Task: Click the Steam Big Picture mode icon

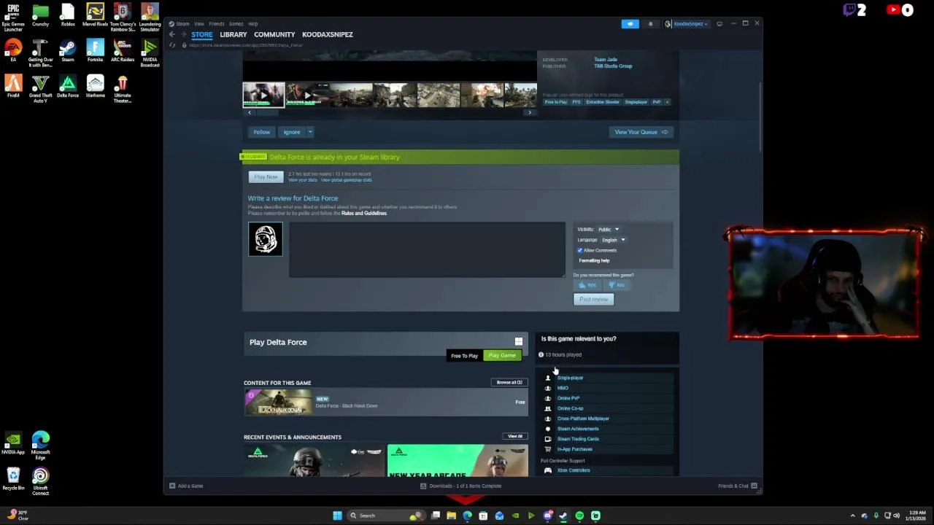Action: pyautogui.click(x=719, y=24)
